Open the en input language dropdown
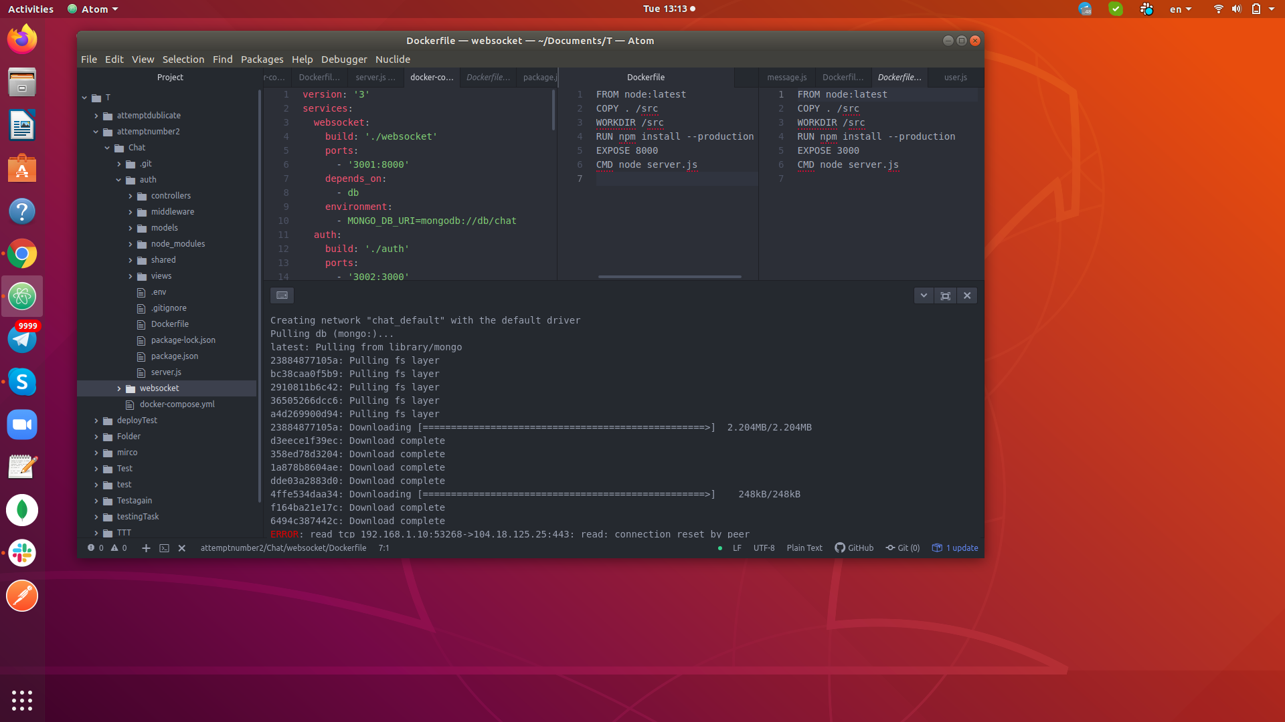 1181,9
